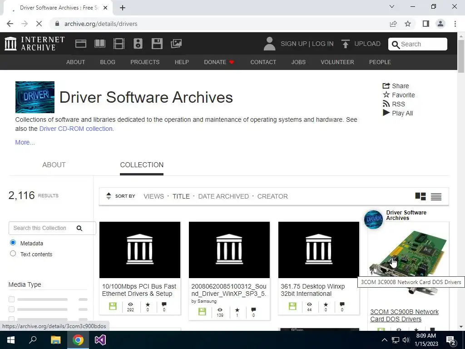Viewport: 465px width, 349px height.
Task: Open the RSS feed link
Action: 394,104
